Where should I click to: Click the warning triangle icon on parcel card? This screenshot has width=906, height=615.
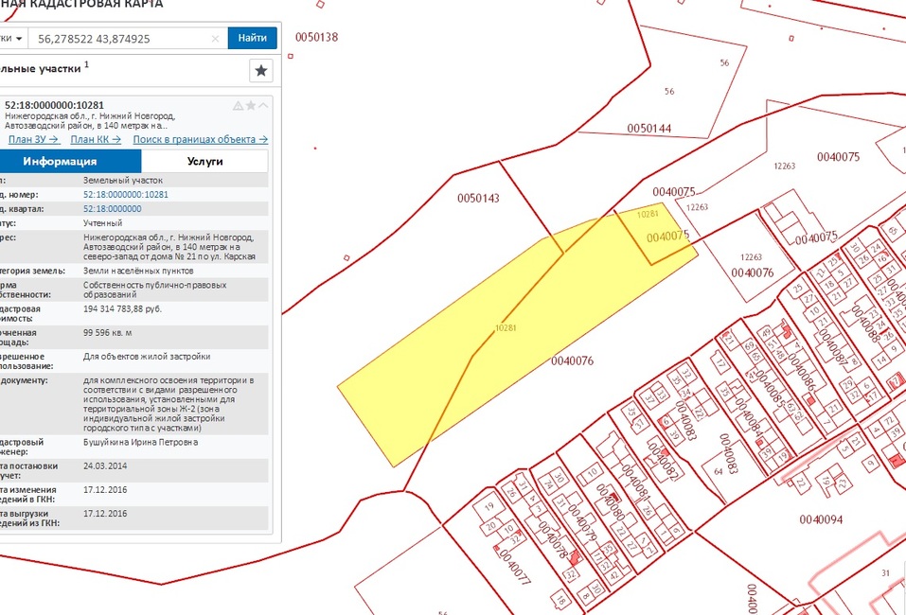(239, 106)
